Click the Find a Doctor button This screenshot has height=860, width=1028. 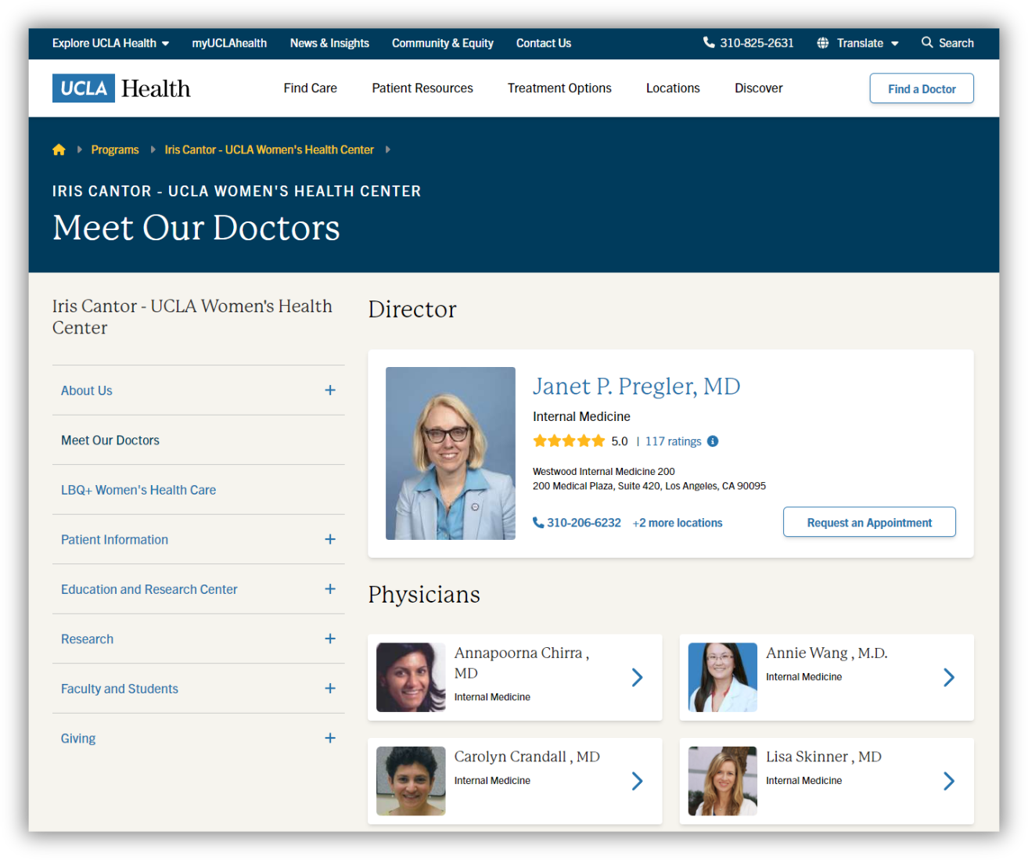tap(922, 88)
